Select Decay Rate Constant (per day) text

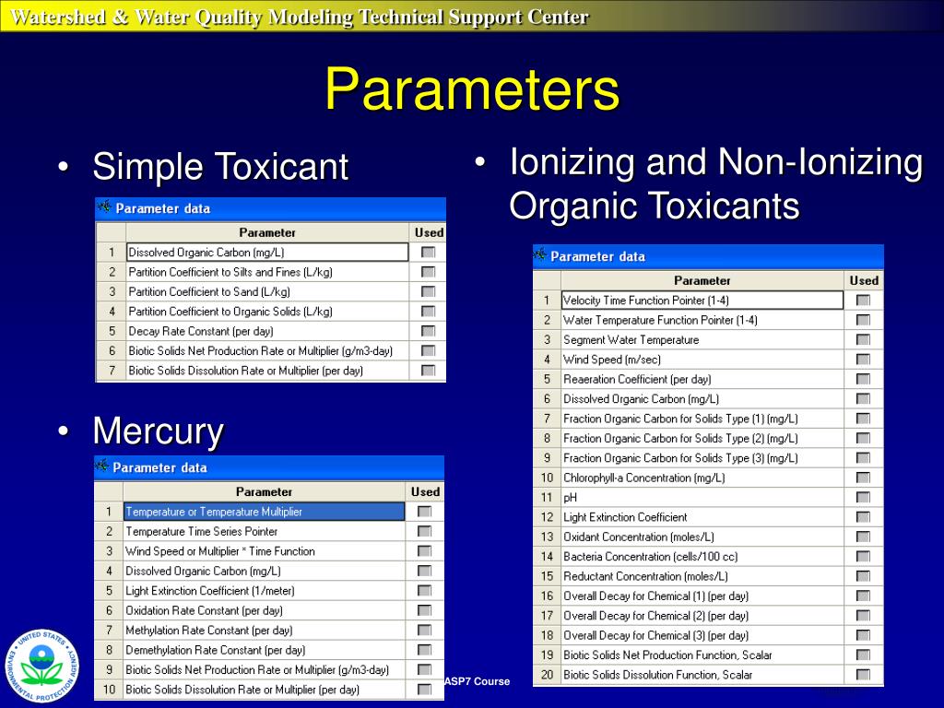coord(200,331)
